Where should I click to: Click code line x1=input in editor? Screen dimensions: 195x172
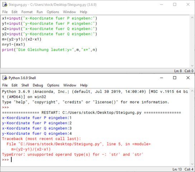tap(49, 18)
